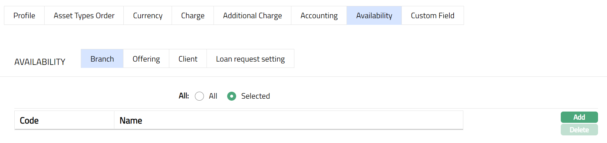The width and height of the screenshot is (607, 143).
Task: Select the Charge tab
Action: (x=193, y=16)
